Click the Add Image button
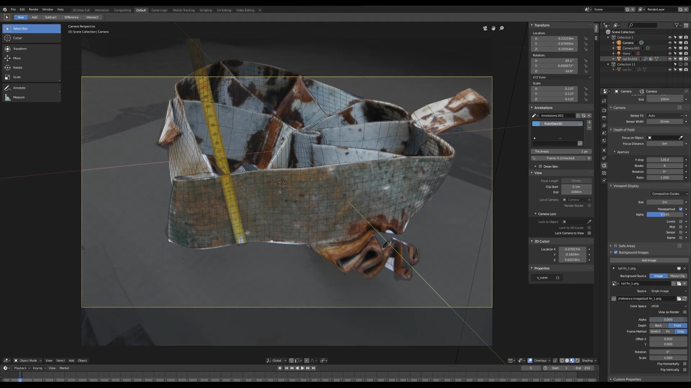This screenshot has height=388, width=691. click(x=649, y=260)
